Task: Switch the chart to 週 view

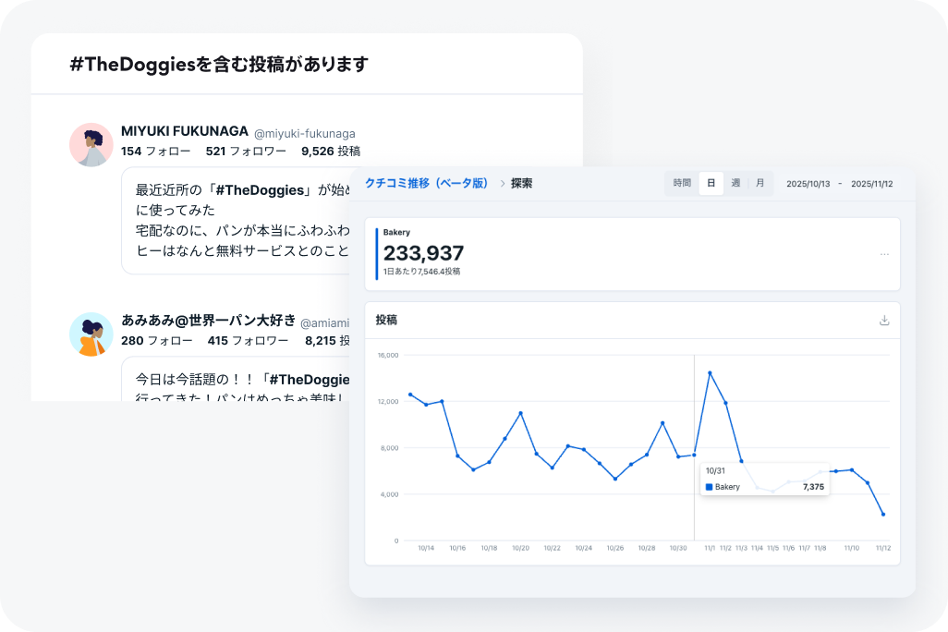Action: click(736, 183)
